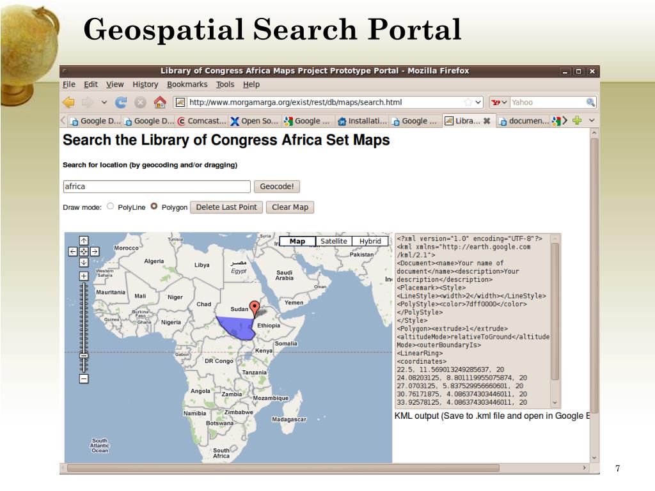Image resolution: width=655 pixels, height=491 pixels.
Task: Click the Algeria label on the map
Action: pos(154,261)
